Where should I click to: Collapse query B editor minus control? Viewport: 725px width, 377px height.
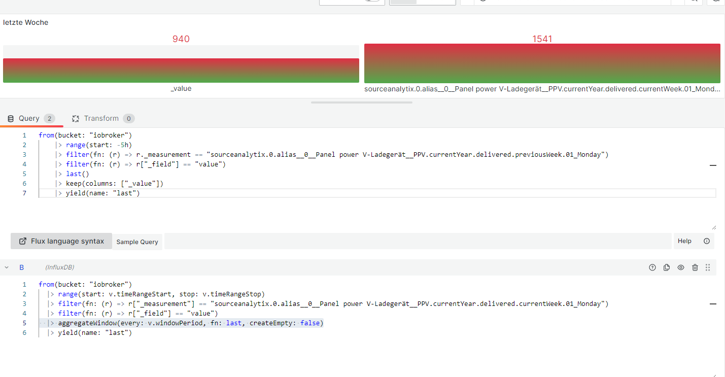[713, 304]
